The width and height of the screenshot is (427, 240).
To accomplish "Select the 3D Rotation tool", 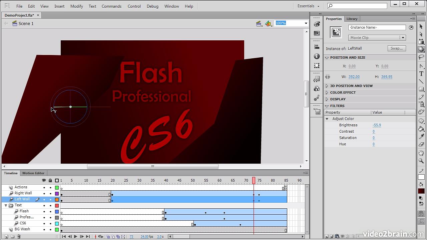I will pos(421,49).
